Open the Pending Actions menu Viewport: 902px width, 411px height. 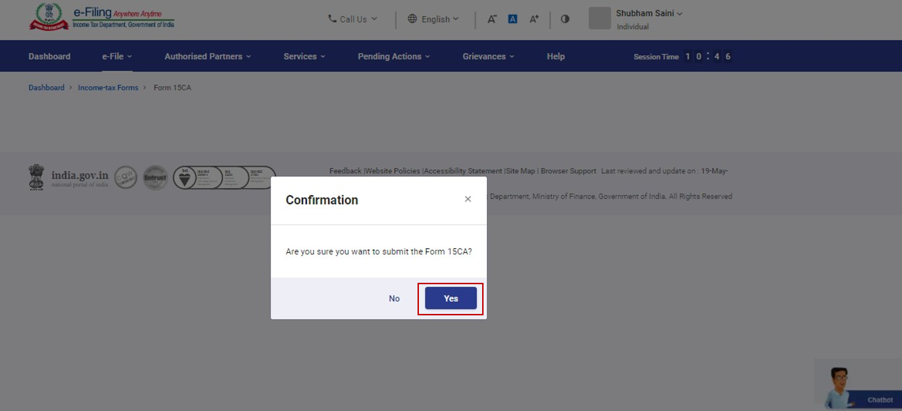tap(393, 56)
